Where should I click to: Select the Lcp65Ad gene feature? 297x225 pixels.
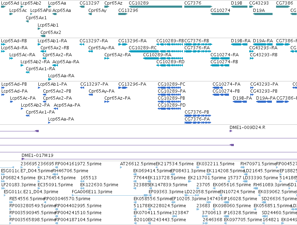[3, 7]
